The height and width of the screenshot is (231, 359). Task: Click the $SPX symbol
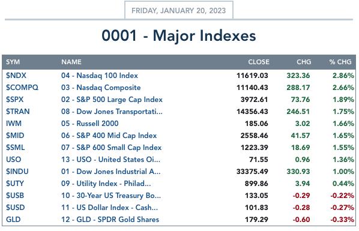pyautogui.click(x=14, y=100)
